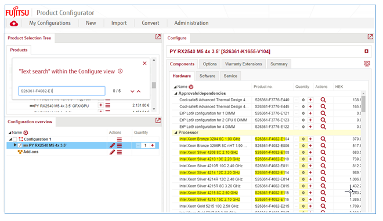Collapse the Approvals/dependencies group

(x=176, y=94)
